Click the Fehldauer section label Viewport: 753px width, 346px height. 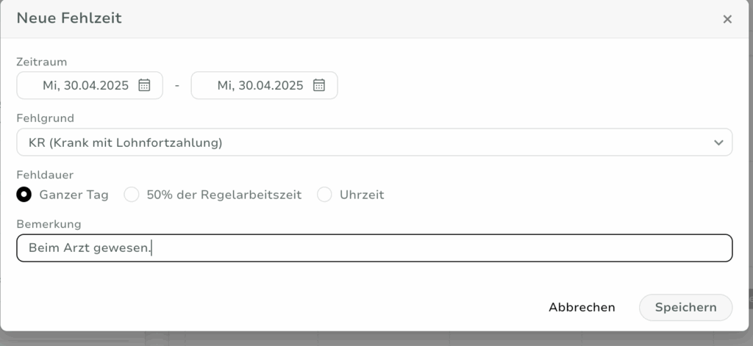(45, 175)
